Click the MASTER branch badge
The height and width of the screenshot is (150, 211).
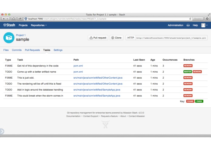(188, 72)
